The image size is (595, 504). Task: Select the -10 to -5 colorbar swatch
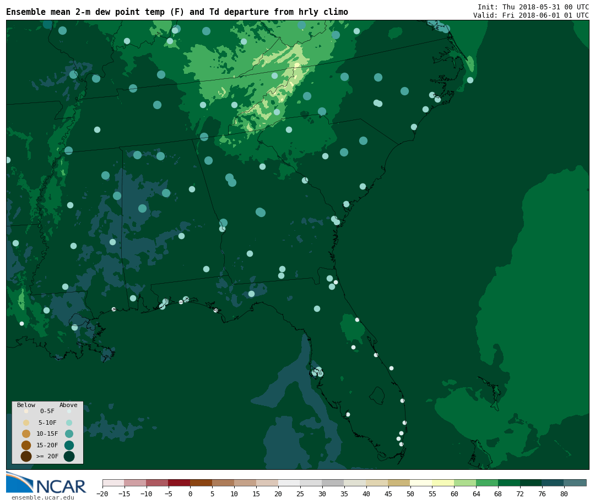click(157, 483)
